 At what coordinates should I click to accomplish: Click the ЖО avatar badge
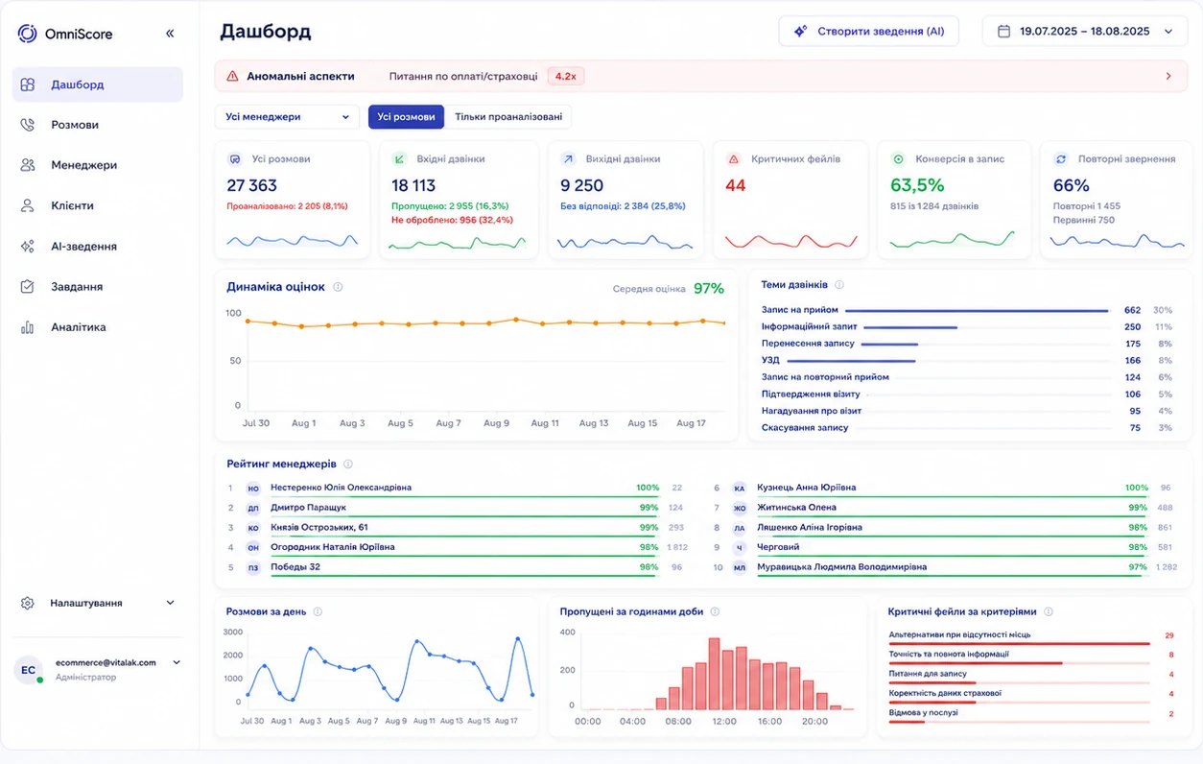pyautogui.click(x=740, y=508)
